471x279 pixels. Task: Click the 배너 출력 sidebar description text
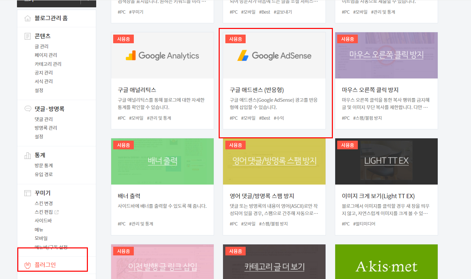162,206
